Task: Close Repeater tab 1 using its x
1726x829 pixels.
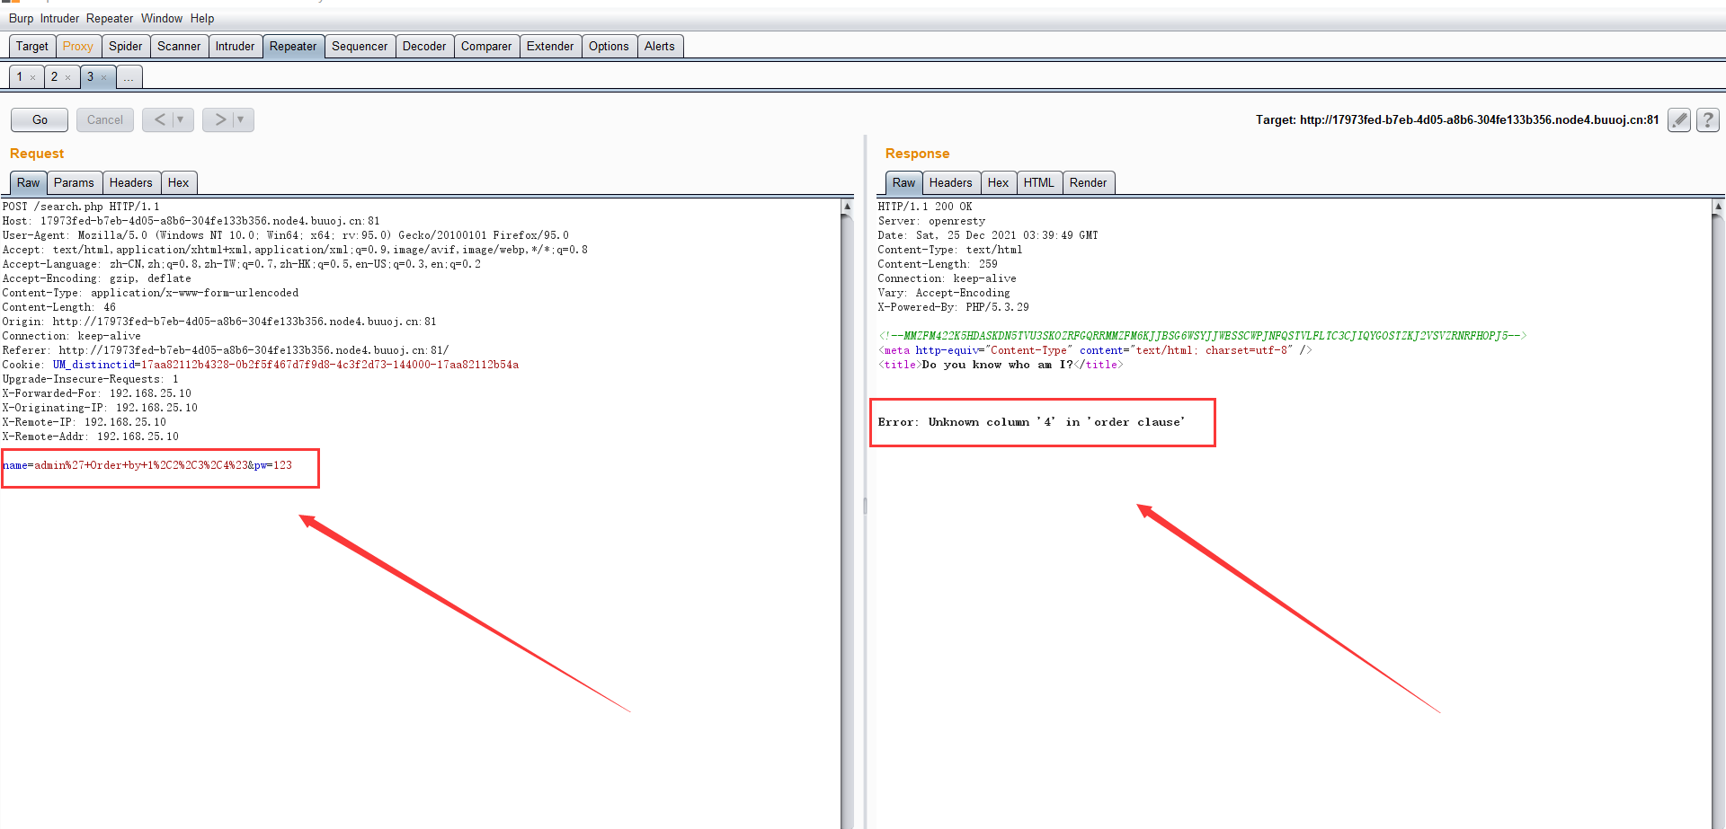Action: click(x=33, y=77)
